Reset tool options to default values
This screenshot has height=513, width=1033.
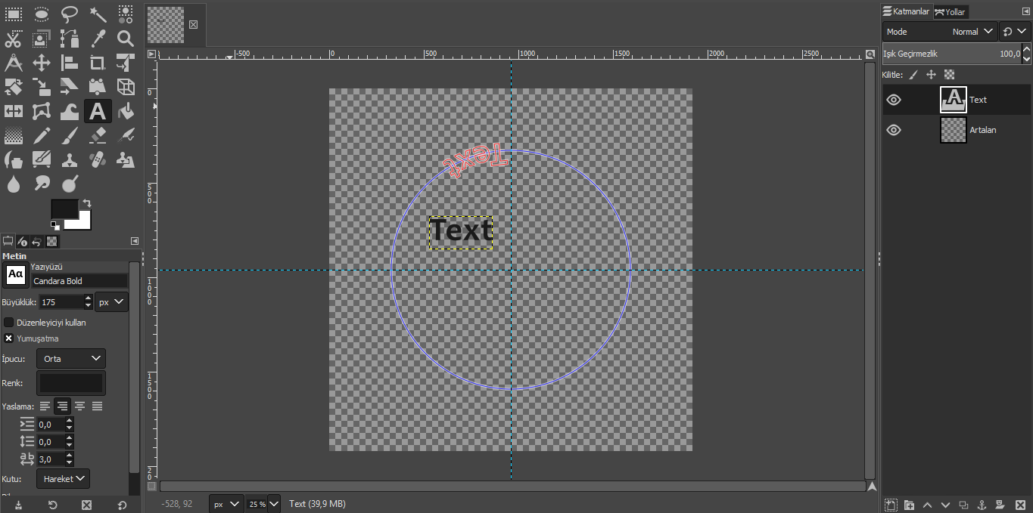click(x=122, y=505)
